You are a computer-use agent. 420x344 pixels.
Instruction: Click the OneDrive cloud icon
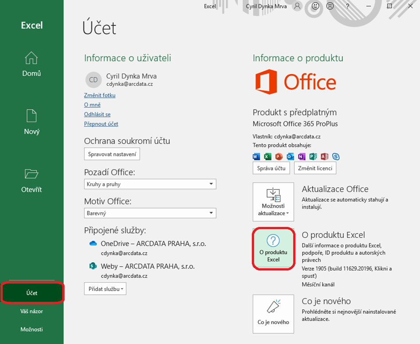tap(93, 243)
